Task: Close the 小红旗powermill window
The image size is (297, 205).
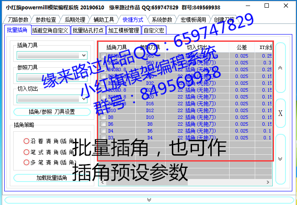Action: [x=286, y=6]
